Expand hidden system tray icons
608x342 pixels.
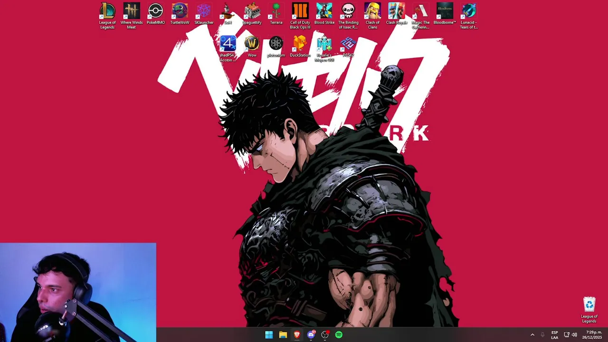point(532,335)
